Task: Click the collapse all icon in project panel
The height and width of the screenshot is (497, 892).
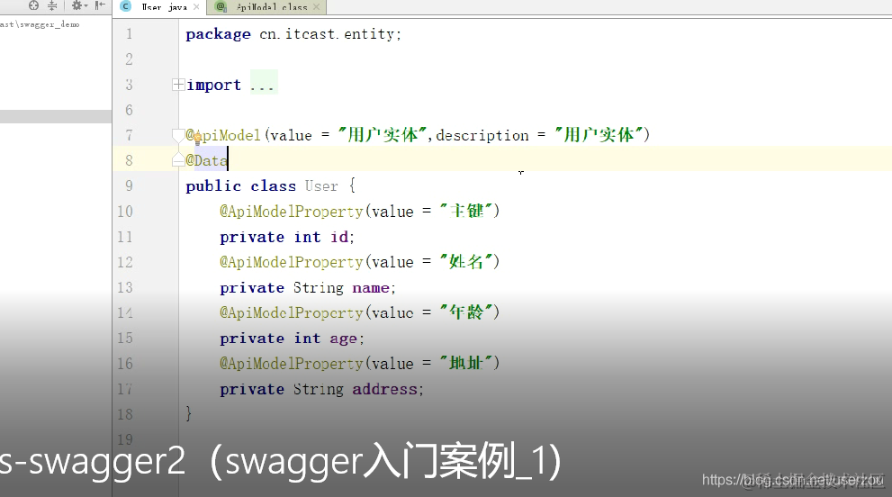Action: (52, 5)
